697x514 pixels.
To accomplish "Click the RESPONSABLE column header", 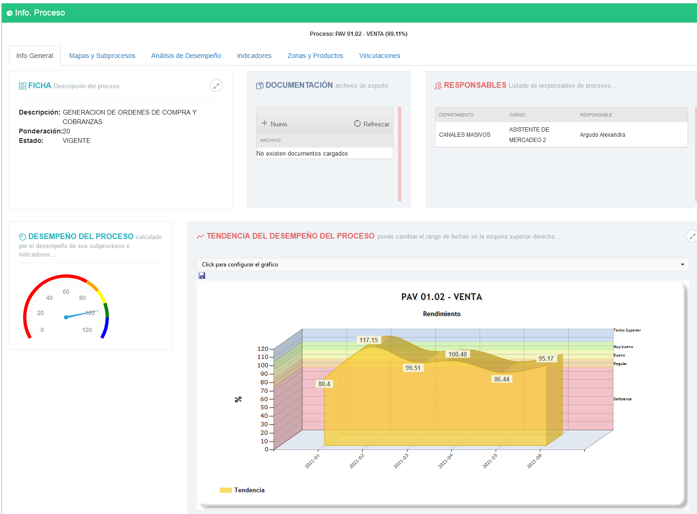I will pyautogui.click(x=596, y=115).
